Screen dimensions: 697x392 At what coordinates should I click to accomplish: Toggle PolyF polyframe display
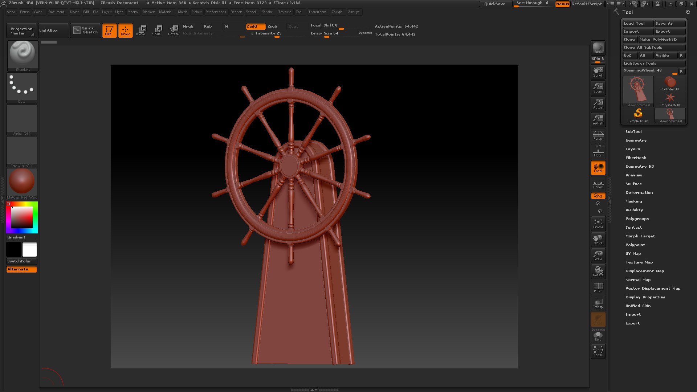tap(598, 287)
